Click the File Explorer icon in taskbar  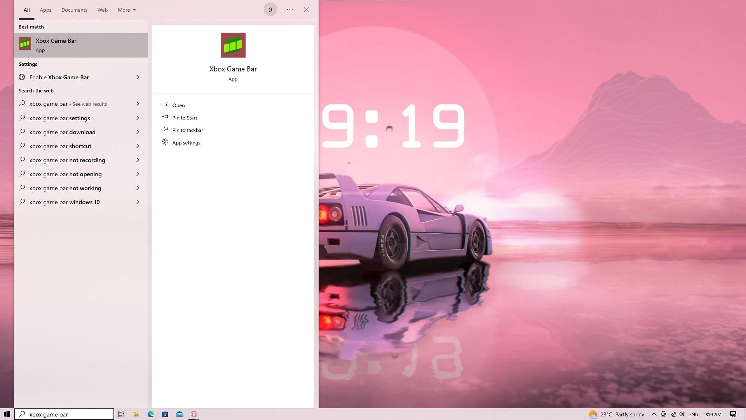136,414
